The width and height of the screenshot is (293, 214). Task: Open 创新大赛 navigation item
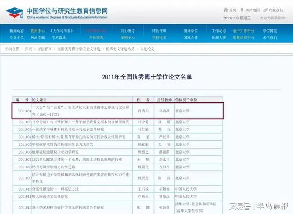219,37
